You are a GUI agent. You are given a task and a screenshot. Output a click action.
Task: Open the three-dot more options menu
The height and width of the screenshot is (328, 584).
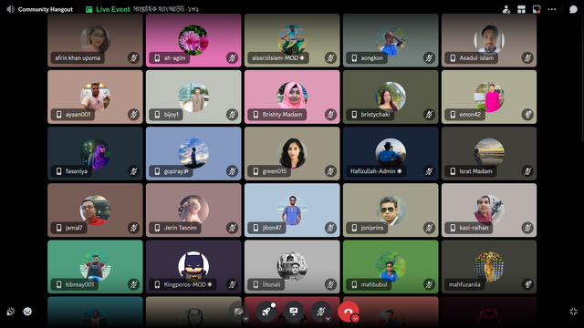pos(552,9)
